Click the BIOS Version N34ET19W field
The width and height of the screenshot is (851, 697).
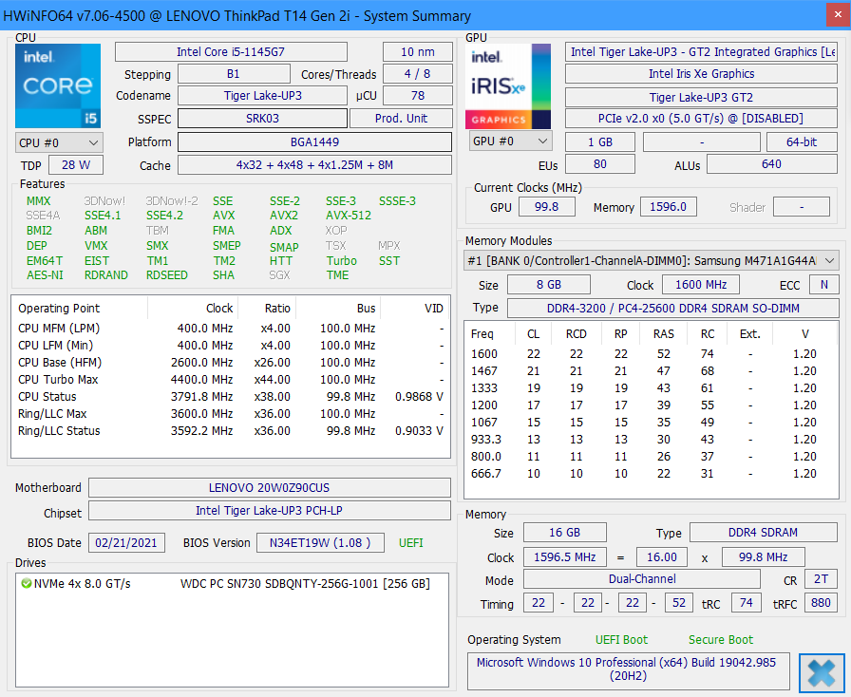pyautogui.click(x=320, y=542)
